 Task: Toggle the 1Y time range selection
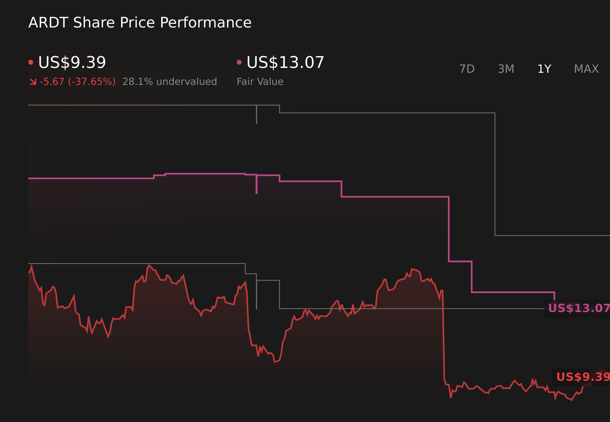(x=544, y=69)
